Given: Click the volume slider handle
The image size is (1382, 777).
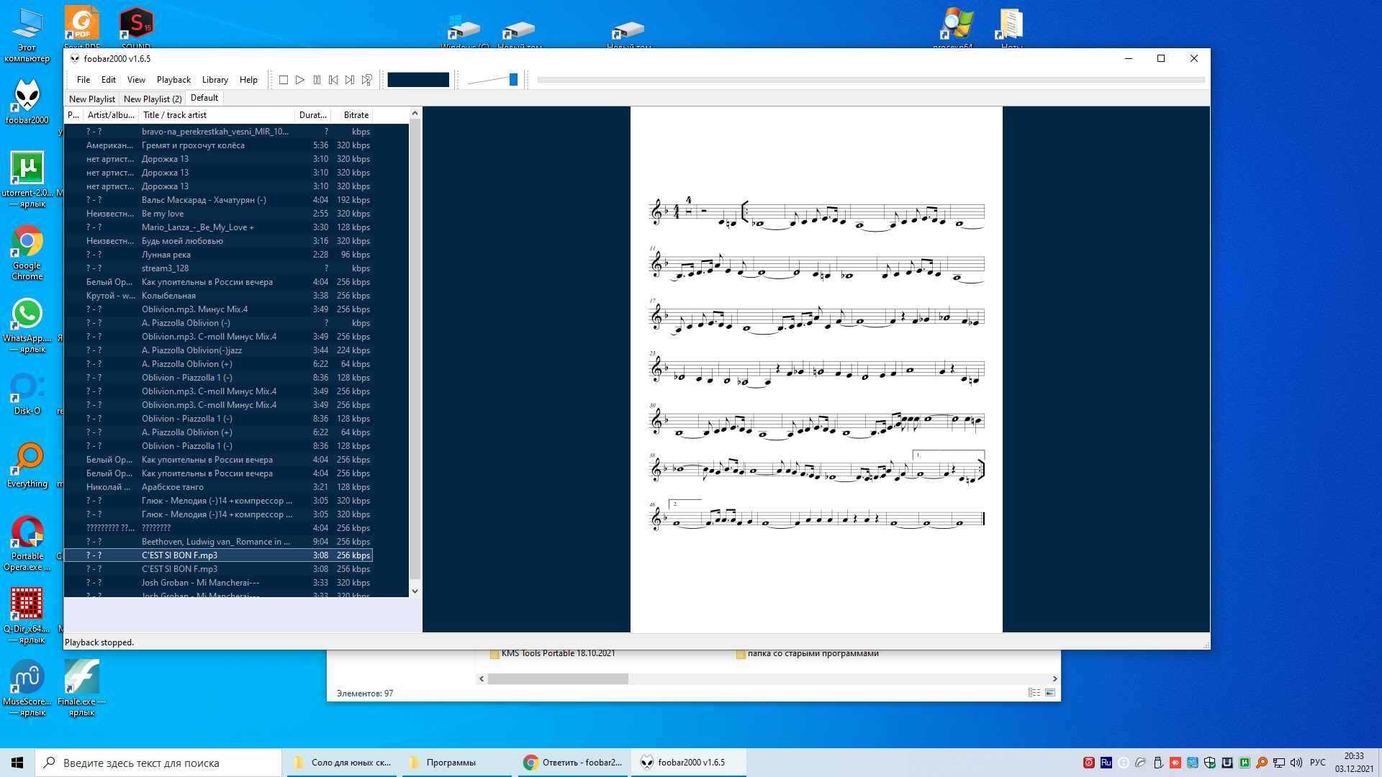Looking at the screenshot, I should [513, 80].
